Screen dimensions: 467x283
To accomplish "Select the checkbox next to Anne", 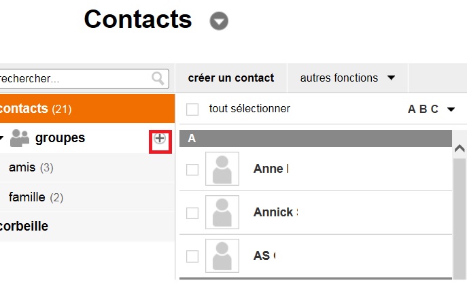I will tap(192, 169).
